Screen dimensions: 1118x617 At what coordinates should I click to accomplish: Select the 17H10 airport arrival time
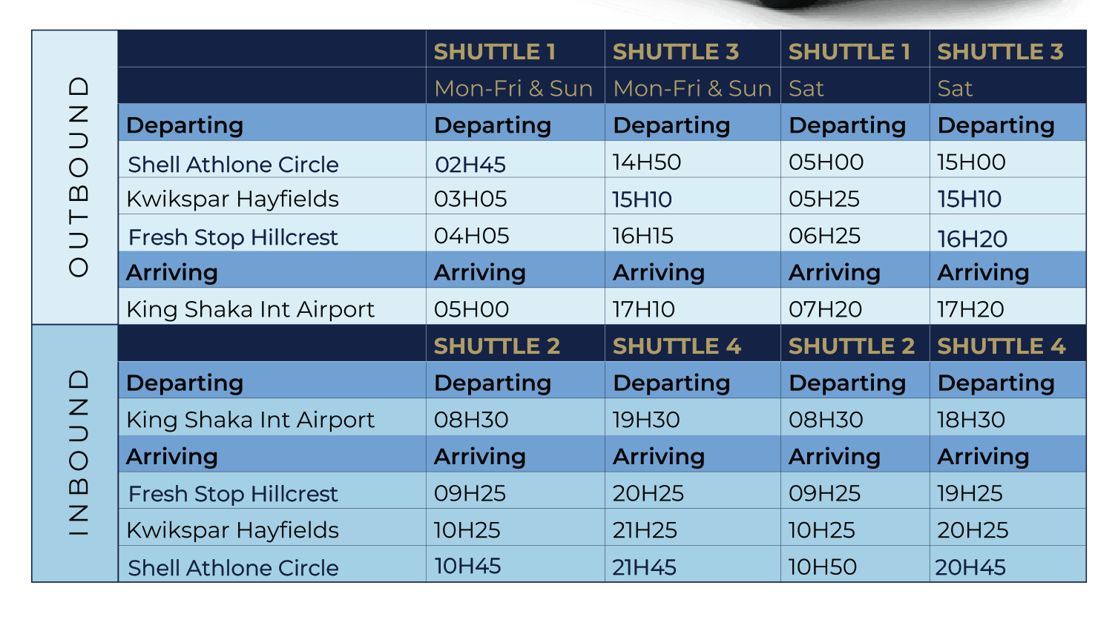click(x=643, y=309)
